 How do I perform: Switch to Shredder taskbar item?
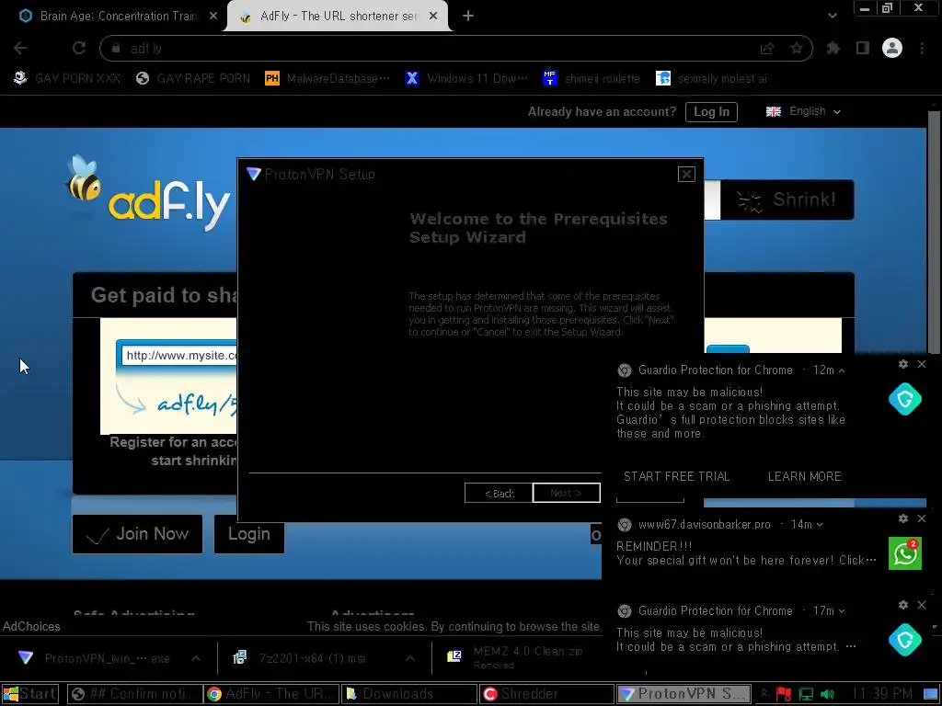[x=546, y=694]
